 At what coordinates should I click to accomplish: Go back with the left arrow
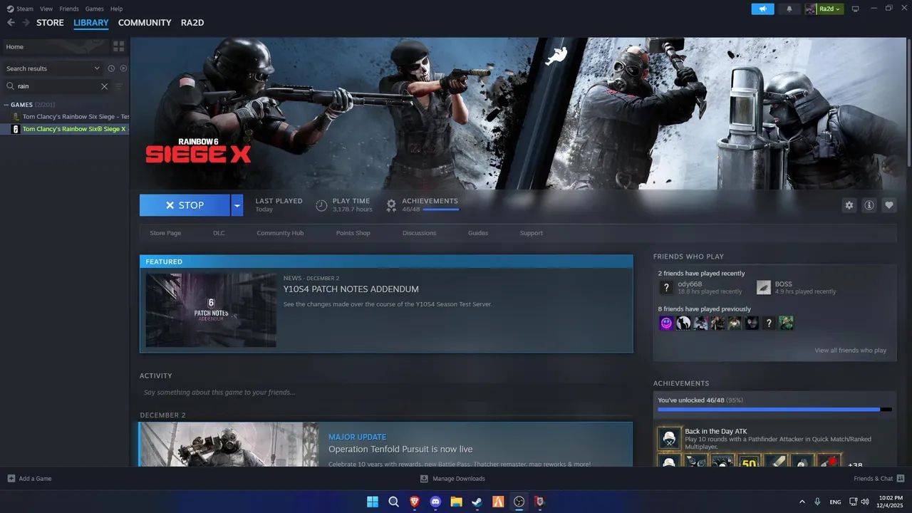tap(11, 23)
